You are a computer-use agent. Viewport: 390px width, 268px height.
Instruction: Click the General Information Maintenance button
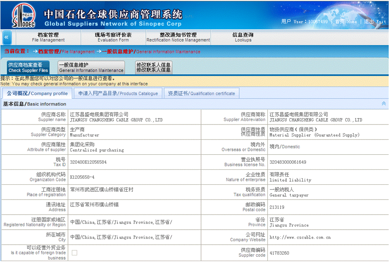pos(91,68)
